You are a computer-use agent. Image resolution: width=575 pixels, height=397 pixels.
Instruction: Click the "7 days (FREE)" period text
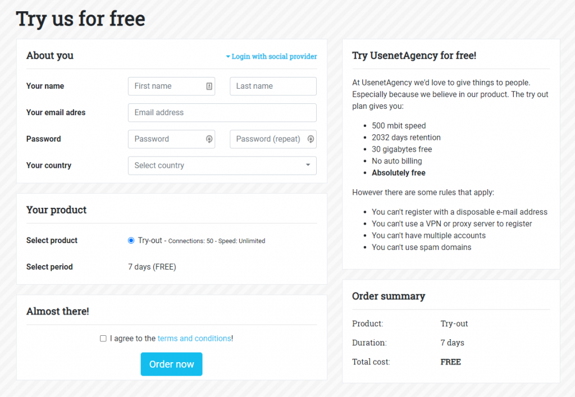pyautogui.click(x=152, y=267)
